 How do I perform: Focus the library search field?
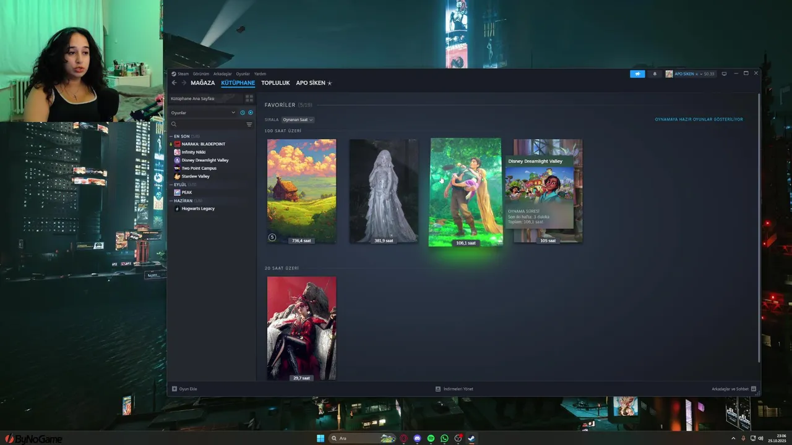[x=207, y=124]
